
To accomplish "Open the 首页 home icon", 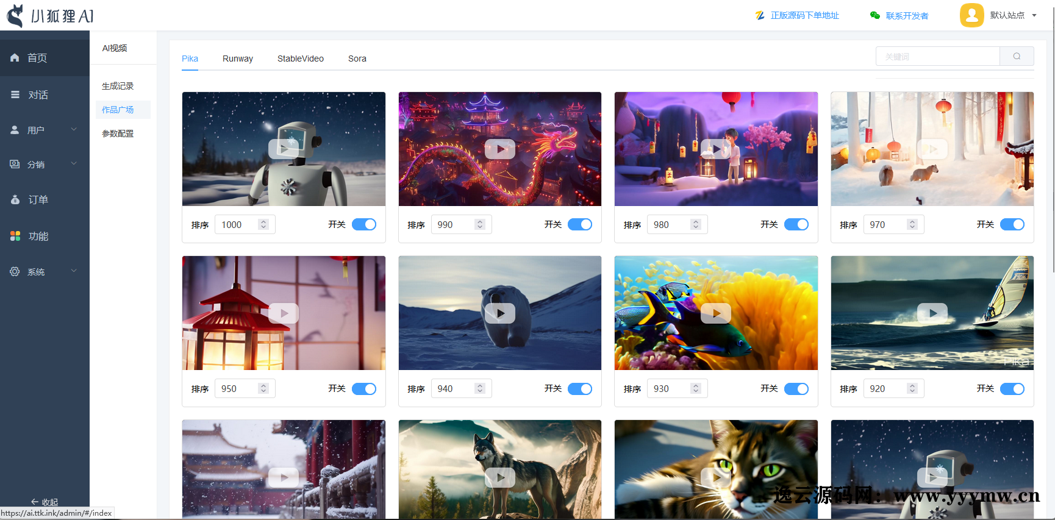I will point(15,57).
